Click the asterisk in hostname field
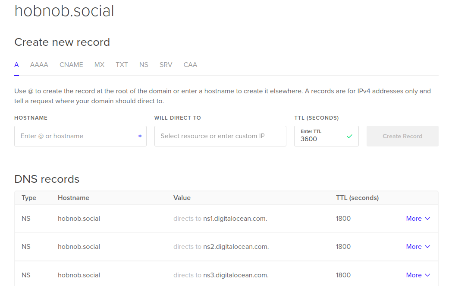Viewport: 452px width, 286px height. pyautogui.click(x=140, y=137)
